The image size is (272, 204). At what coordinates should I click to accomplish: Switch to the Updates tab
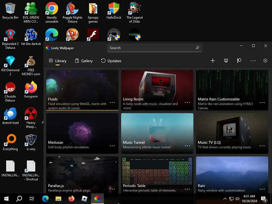point(111,61)
